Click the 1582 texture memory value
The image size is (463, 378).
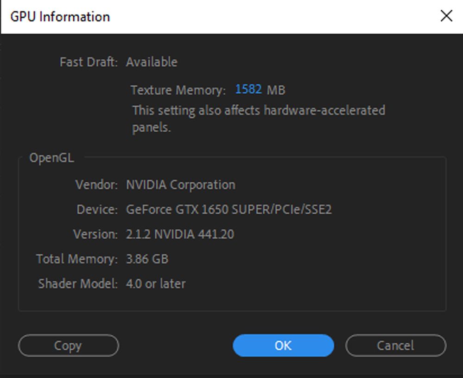pyautogui.click(x=248, y=90)
